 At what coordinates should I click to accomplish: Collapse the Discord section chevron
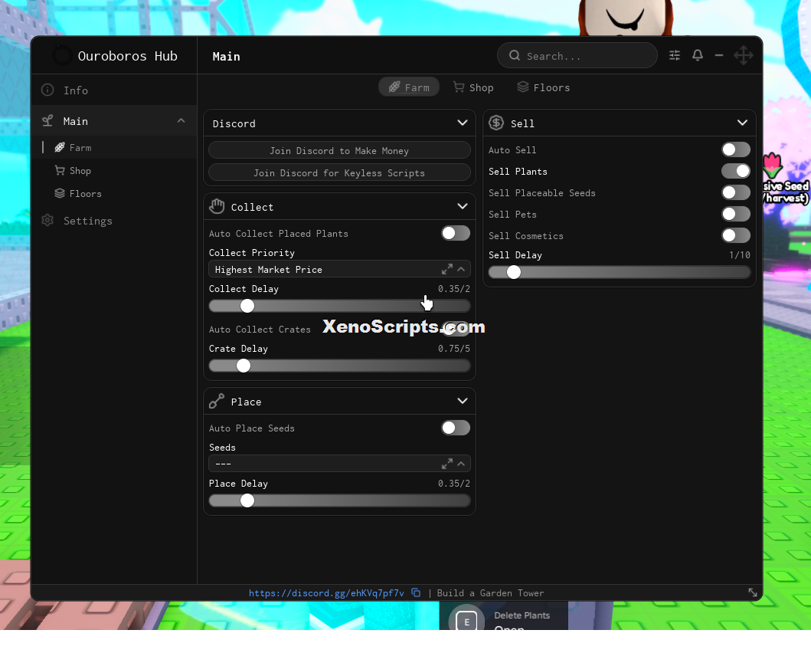463,123
